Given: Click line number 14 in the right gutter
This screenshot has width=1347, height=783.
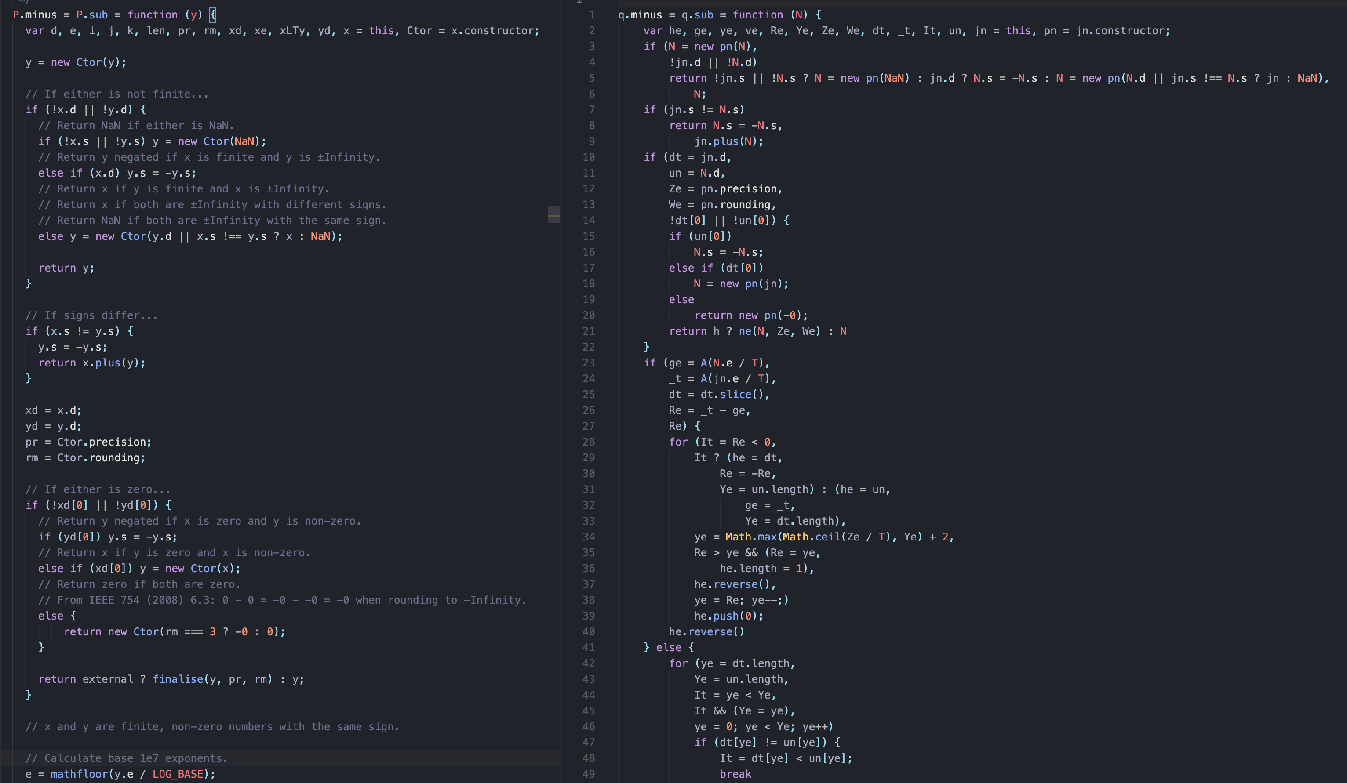Looking at the screenshot, I should [589, 221].
